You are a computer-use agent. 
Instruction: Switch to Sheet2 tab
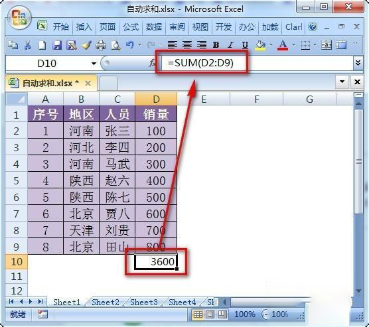pos(106,302)
